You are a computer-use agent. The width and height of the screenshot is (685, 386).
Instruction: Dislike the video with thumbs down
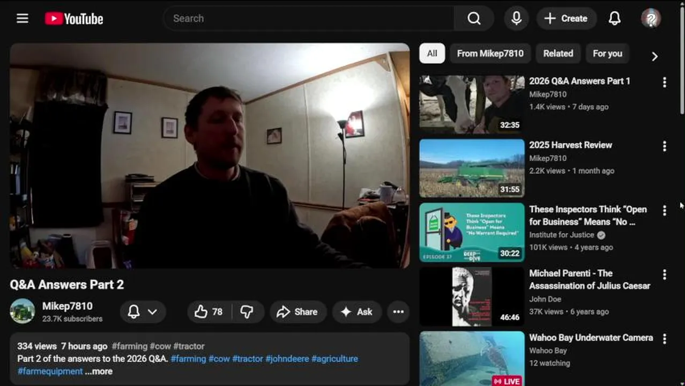[247, 311]
